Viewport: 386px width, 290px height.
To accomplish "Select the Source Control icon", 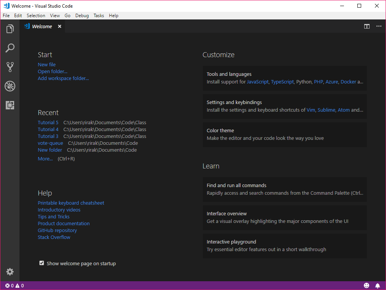I will click(x=10, y=67).
